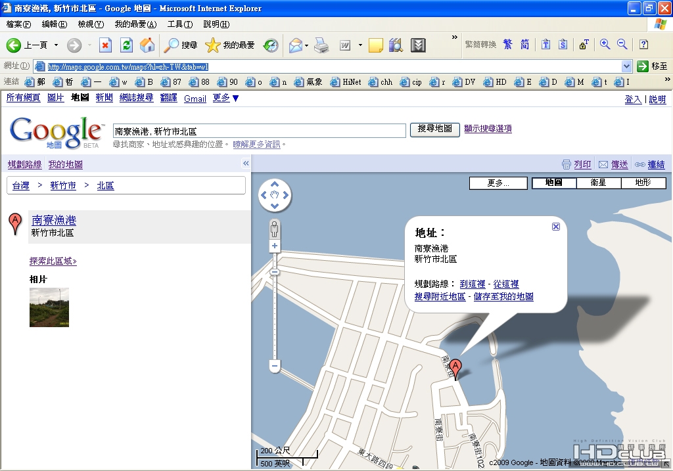Click the toolbar zoom-out magnifier icon

(x=622, y=44)
